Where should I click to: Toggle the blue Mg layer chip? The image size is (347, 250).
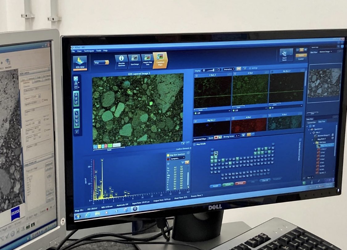click(95, 147)
